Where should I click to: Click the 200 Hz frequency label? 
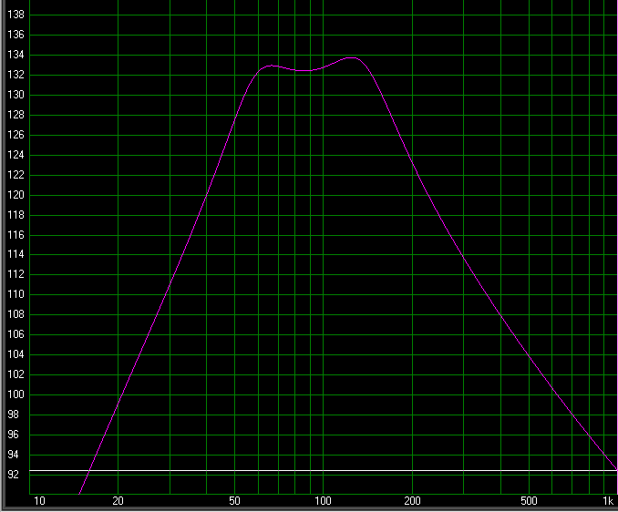coord(412,501)
